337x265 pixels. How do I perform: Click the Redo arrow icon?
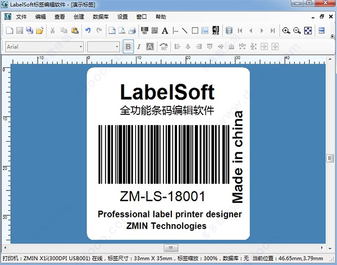coord(99,30)
